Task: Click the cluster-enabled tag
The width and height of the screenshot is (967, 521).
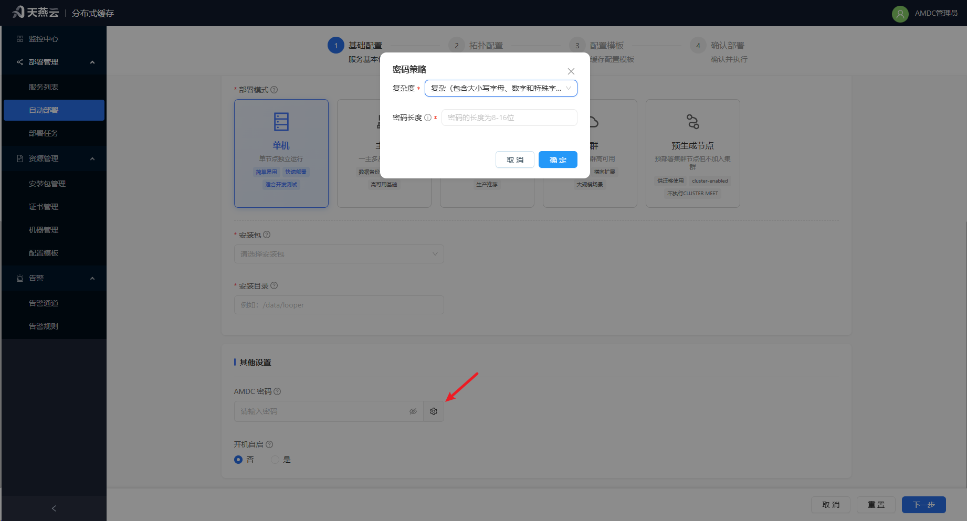Action: coord(710,181)
